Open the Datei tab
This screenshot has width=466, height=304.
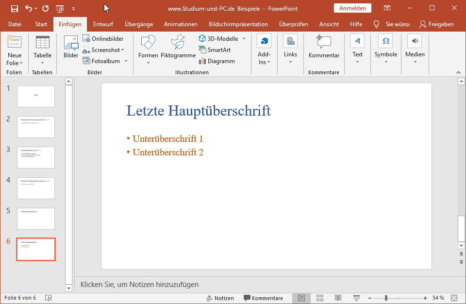15,24
